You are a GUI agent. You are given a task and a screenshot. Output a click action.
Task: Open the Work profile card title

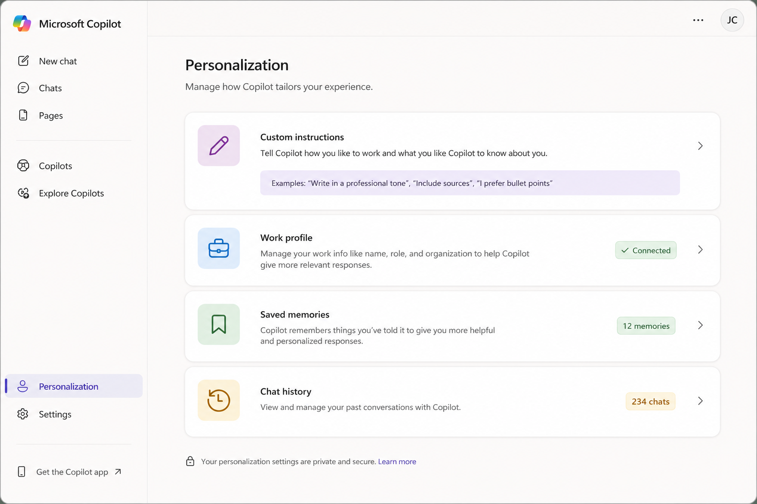(286, 238)
